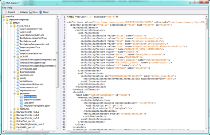This screenshot has width=210, height=135.
Task: Click the tree panel horizontal scrollbar thumb
Action: pyautogui.click(x=27, y=131)
